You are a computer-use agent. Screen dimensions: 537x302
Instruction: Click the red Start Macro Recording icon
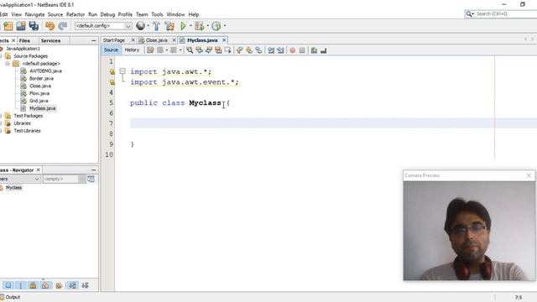pos(293,50)
